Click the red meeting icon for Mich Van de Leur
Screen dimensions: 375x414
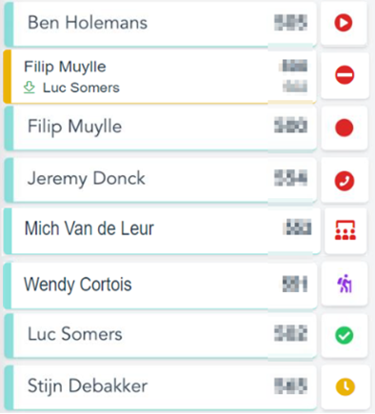[345, 229]
